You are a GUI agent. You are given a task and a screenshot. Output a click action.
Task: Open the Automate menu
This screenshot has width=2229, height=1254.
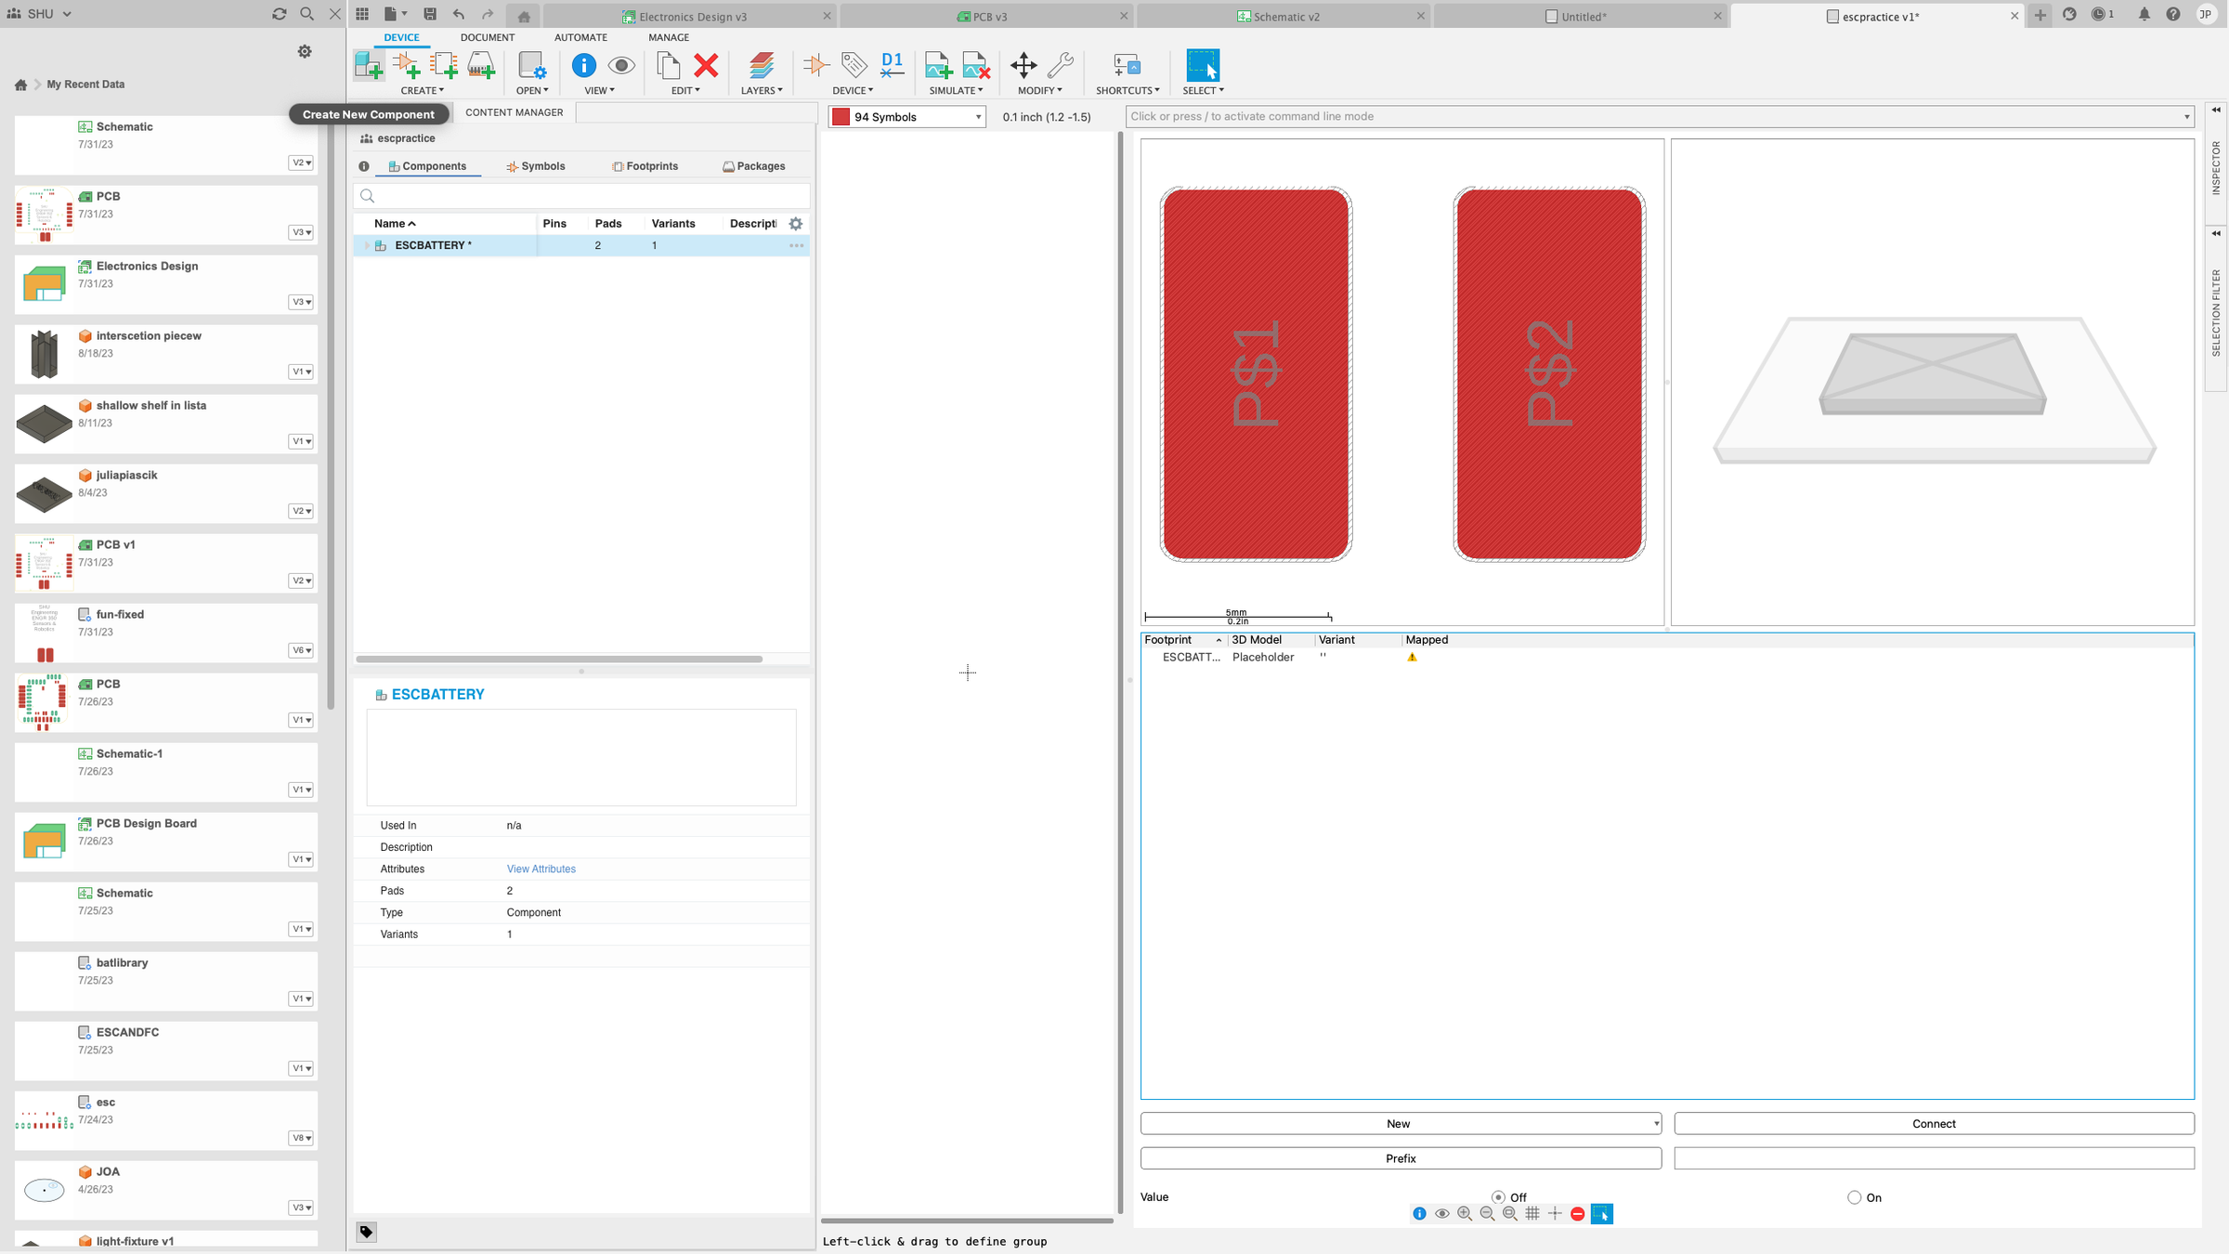(580, 37)
